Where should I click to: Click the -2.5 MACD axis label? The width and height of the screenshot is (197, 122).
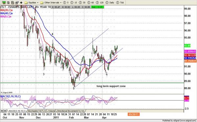coord(186,109)
